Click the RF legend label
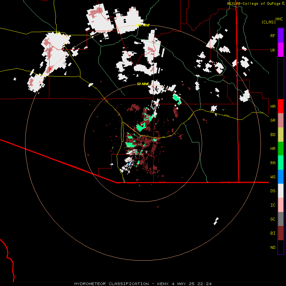 click(x=273, y=36)
